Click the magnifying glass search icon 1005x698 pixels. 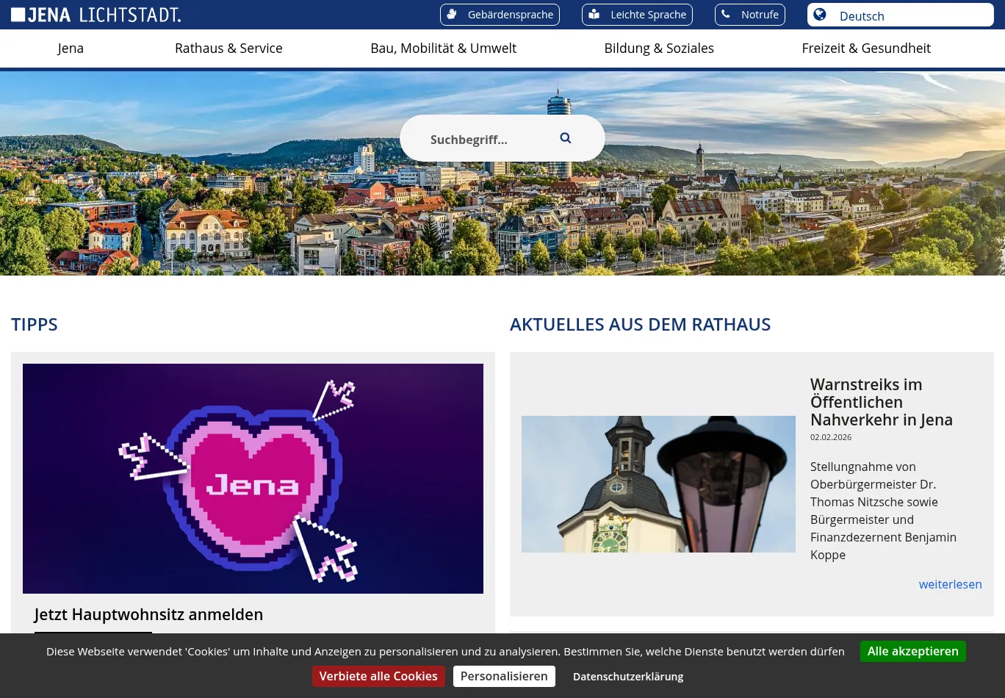pos(565,138)
